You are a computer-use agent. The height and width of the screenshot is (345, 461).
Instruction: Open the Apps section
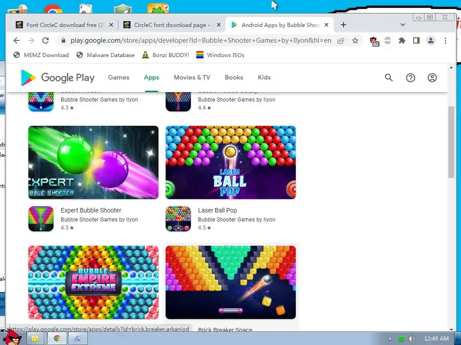pos(151,77)
